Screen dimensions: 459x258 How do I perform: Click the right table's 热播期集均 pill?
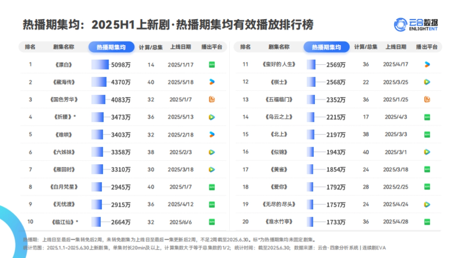pyautogui.click(x=326, y=47)
